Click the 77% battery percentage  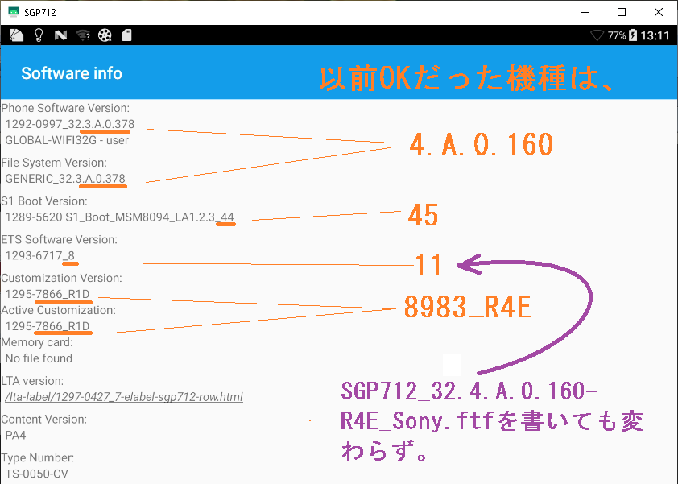(617, 35)
